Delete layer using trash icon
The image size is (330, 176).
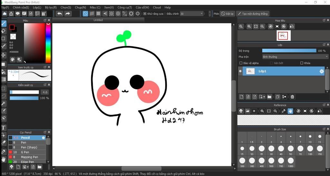pos(292,97)
